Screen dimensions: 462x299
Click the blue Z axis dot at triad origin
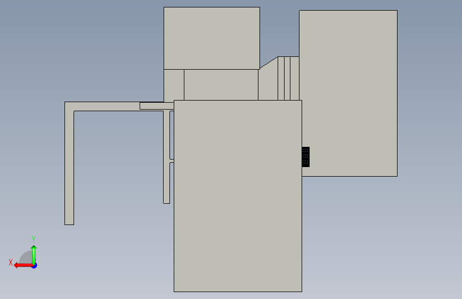click(35, 265)
